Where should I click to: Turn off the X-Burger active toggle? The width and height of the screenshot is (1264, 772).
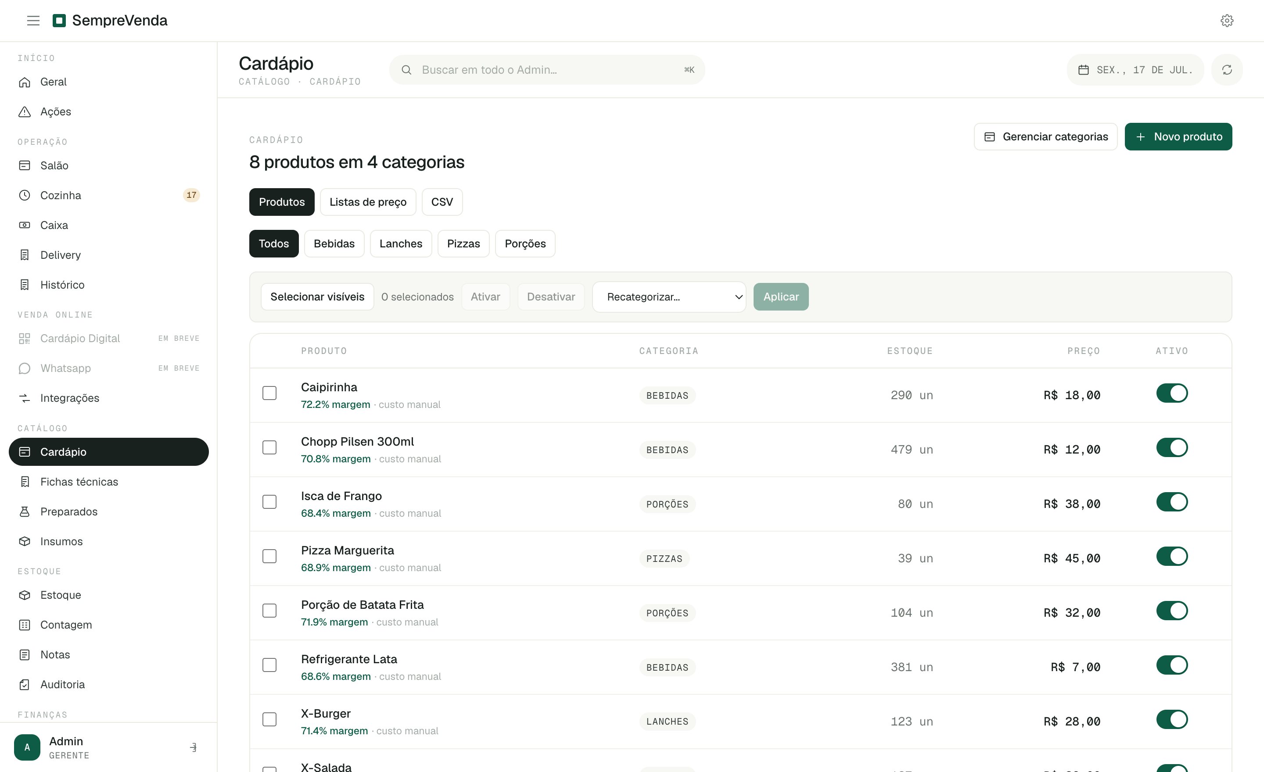click(1172, 719)
